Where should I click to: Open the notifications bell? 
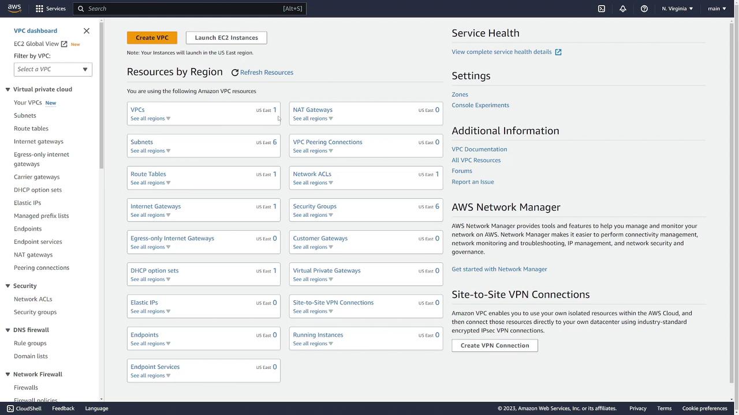623,9
